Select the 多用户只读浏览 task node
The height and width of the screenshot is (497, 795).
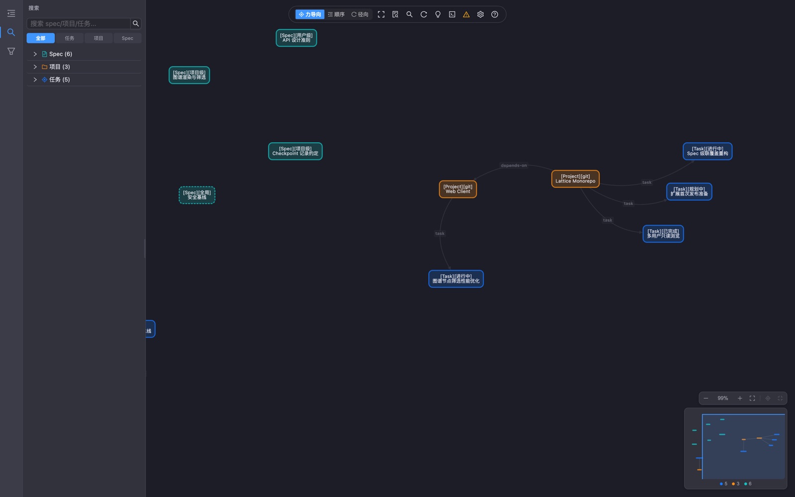click(663, 234)
